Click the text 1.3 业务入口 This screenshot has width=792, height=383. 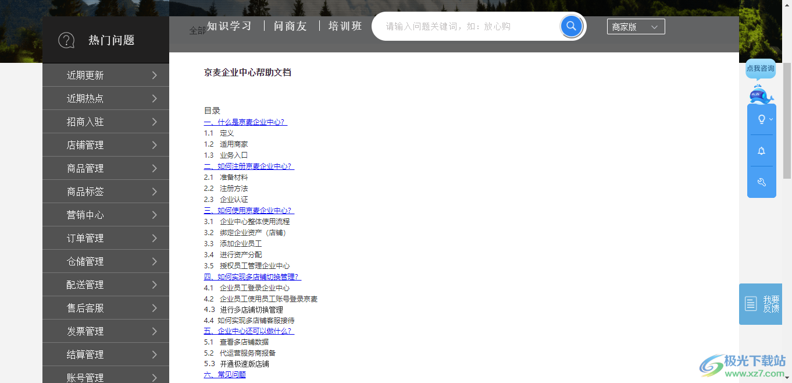[x=226, y=155]
